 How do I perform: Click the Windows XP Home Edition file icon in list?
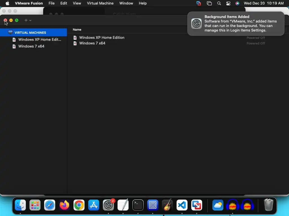click(75, 38)
